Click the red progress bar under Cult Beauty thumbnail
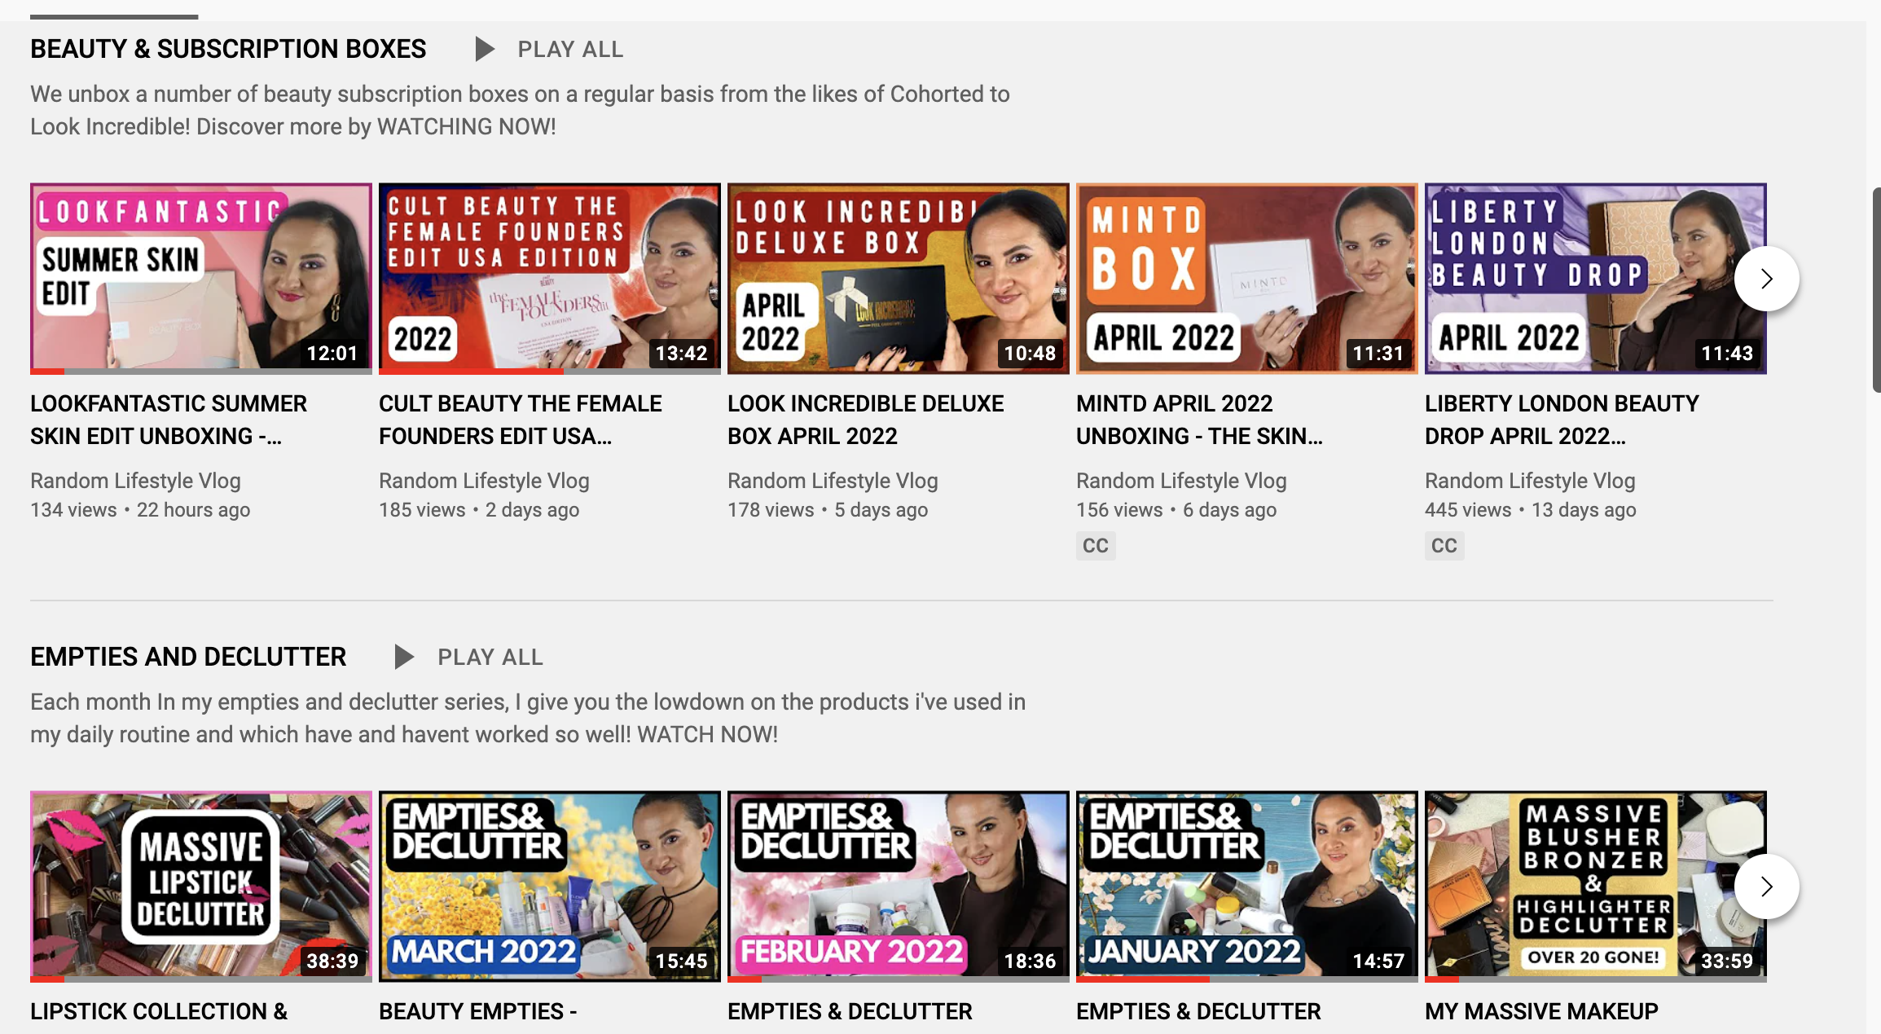This screenshot has width=1881, height=1034. tap(471, 372)
